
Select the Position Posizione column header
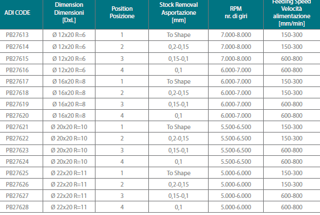click(x=122, y=13)
